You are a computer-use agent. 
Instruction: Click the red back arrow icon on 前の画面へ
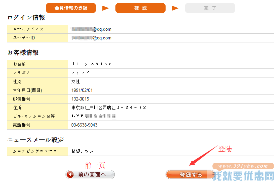click(x=70, y=175)
